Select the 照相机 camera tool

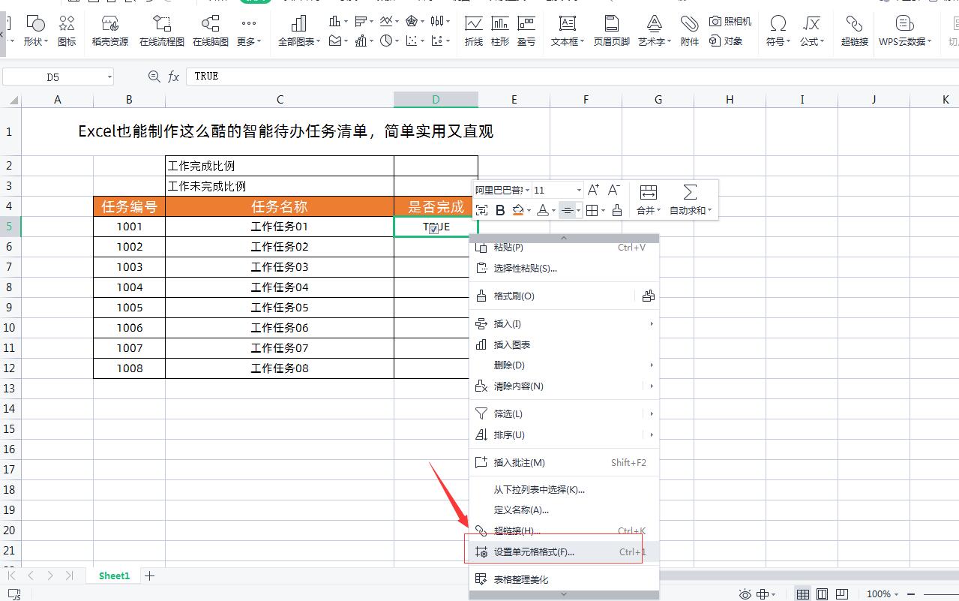[x=730, y=21]
